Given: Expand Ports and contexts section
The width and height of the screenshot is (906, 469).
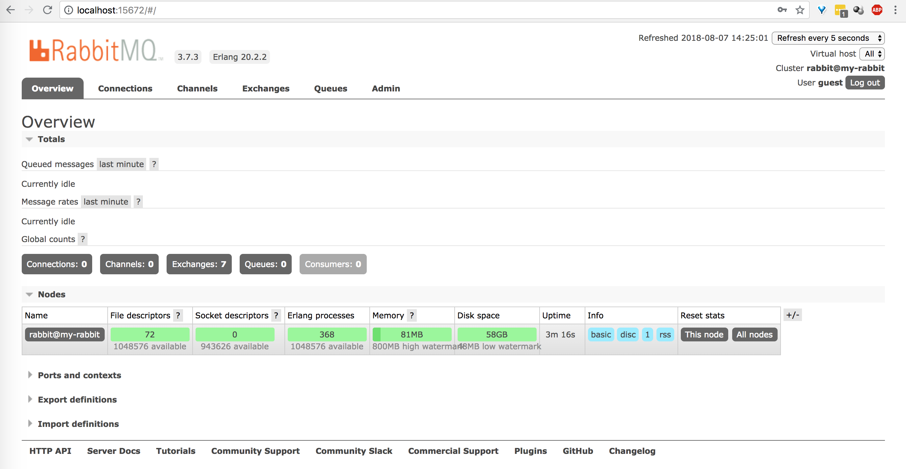Looking at the screenshot, I should pos(79,375).
